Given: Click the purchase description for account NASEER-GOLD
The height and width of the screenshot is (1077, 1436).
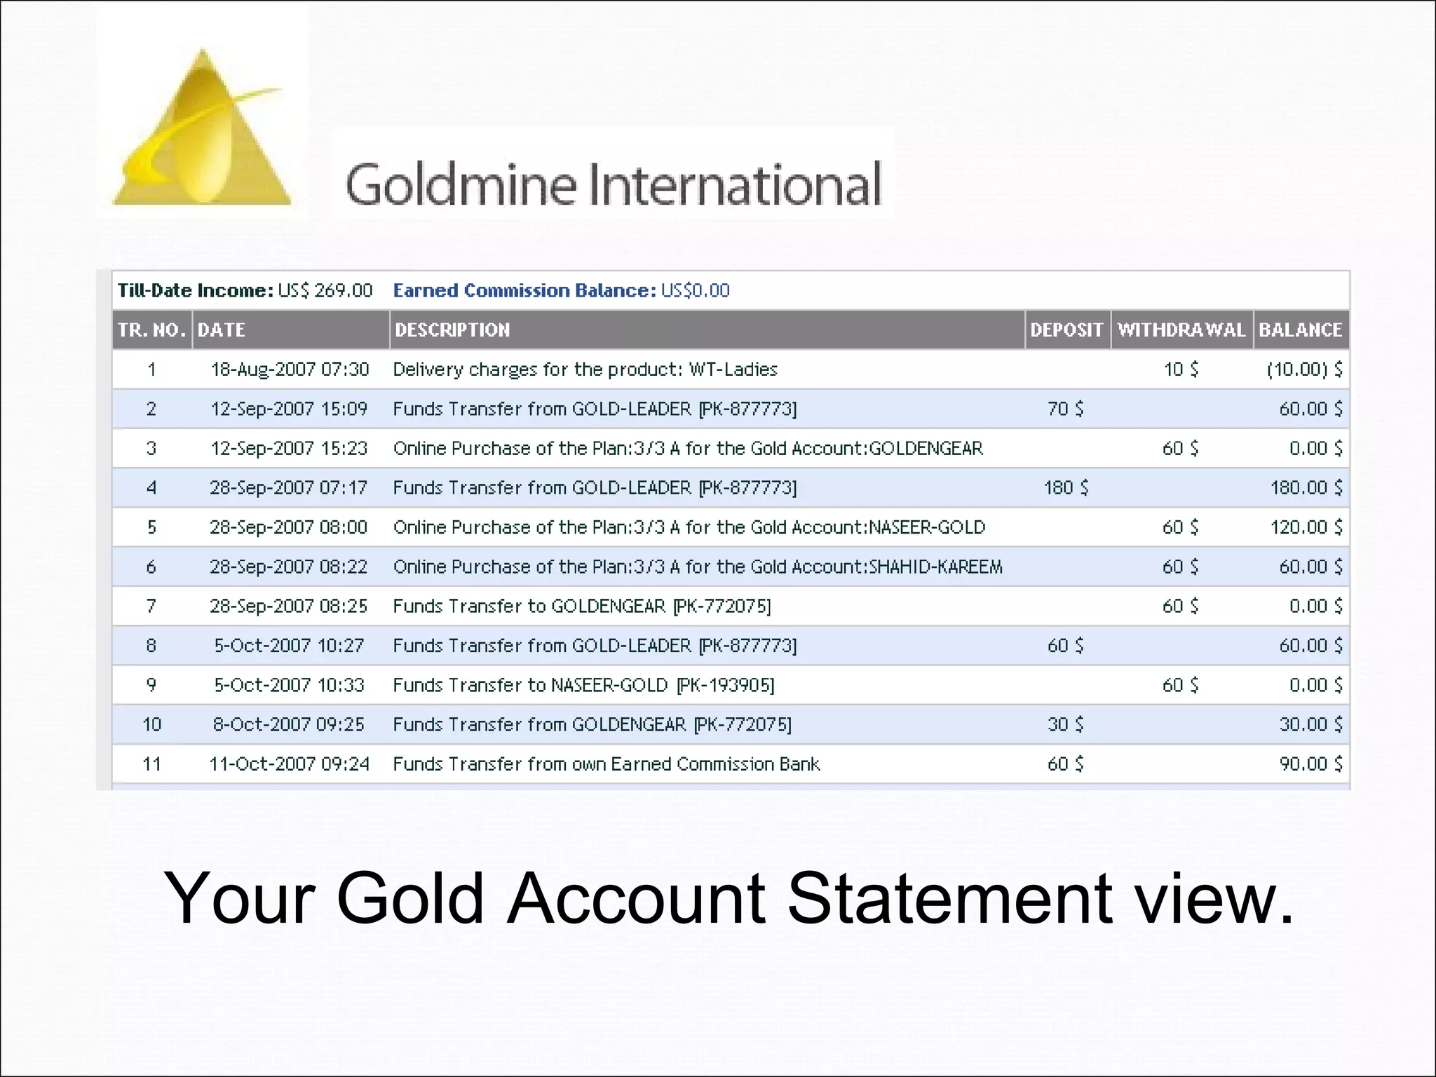Looking at the screenshot, I should point(689,527).
